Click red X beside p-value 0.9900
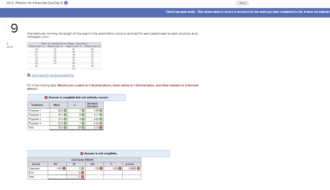 (138, 169)
